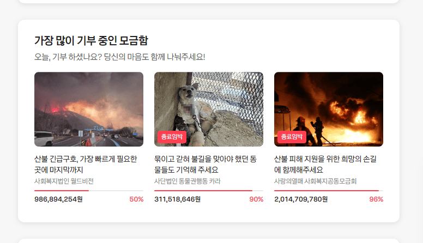Click the 96% label
The width and height of the screenshot is (423, 243).
tap(376, 199)
